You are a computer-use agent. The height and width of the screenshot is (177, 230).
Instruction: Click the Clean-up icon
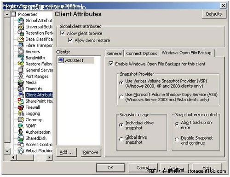click(21, 120)
